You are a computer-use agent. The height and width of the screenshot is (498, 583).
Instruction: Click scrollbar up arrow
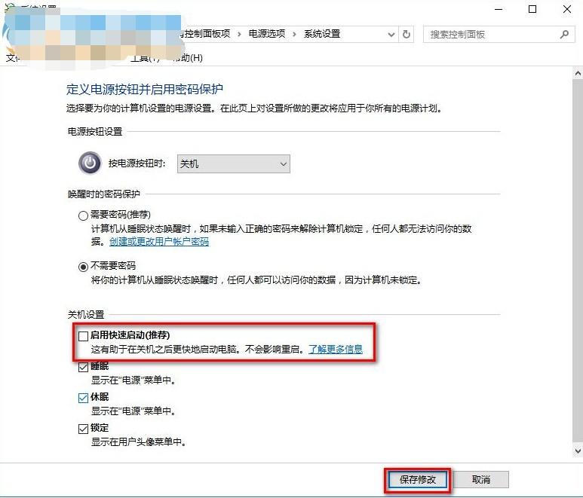point(578,73)
